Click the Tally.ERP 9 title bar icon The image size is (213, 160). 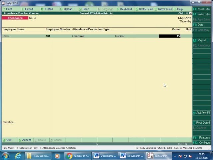coord(3,3)
